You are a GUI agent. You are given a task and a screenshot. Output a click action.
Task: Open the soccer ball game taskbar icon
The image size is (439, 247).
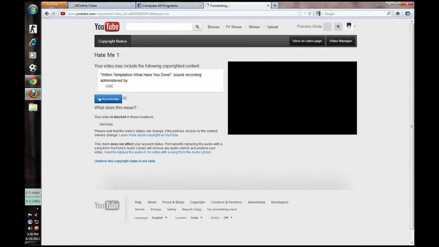click(x=33, y=68)
